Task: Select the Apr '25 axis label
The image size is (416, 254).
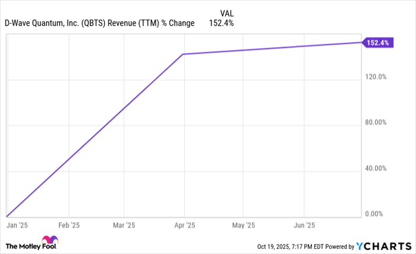Action: (x=184, y=225)
